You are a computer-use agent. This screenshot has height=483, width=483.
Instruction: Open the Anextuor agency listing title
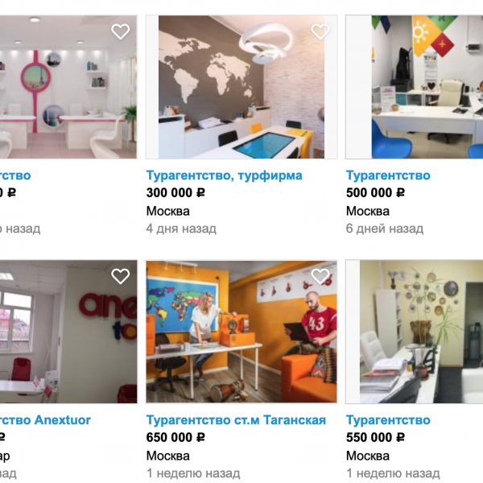45,420
